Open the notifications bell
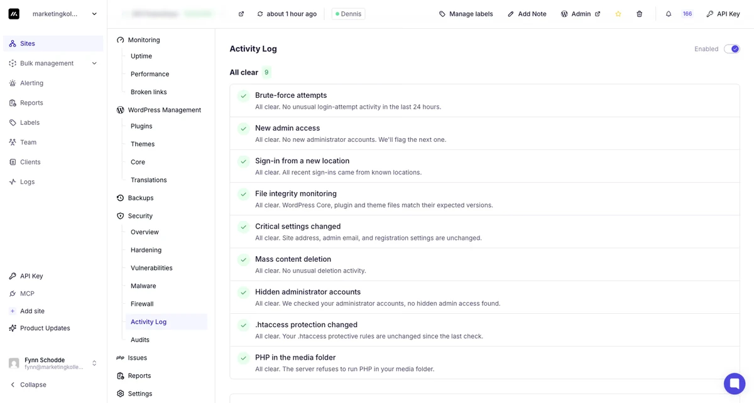 coord(669,14)
